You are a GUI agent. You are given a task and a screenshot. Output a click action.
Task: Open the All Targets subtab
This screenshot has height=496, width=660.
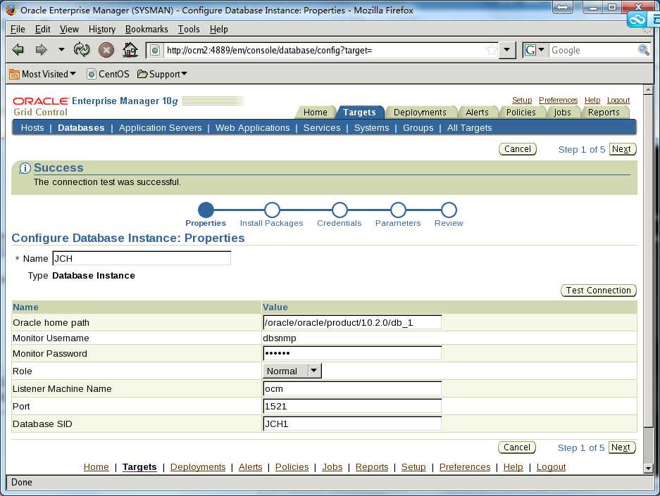pos(469,128)
